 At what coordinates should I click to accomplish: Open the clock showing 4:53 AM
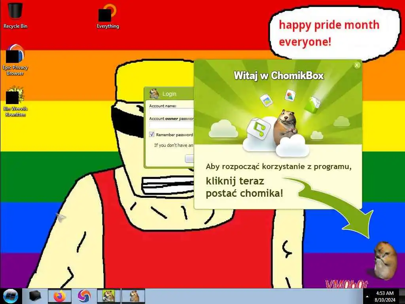pyautogui.click(x=385, y=296)
